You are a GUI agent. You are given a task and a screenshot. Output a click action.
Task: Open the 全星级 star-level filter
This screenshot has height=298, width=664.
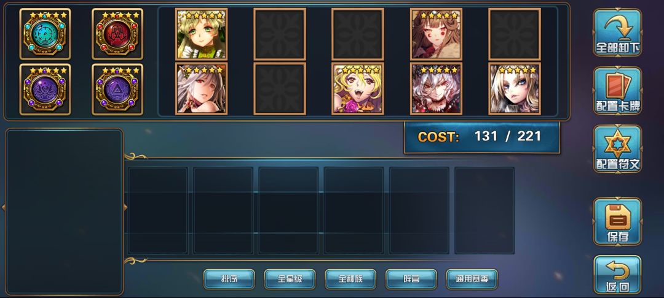pyautogui.click(x=290, y=280)
